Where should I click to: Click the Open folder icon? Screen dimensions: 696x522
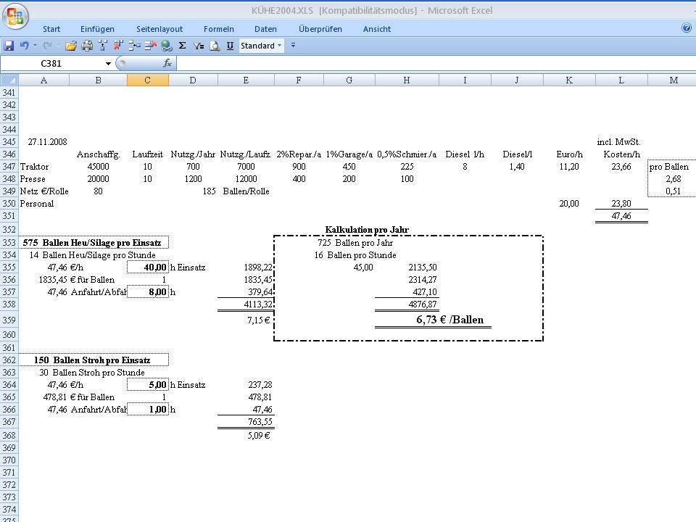[x=71, y=46]
